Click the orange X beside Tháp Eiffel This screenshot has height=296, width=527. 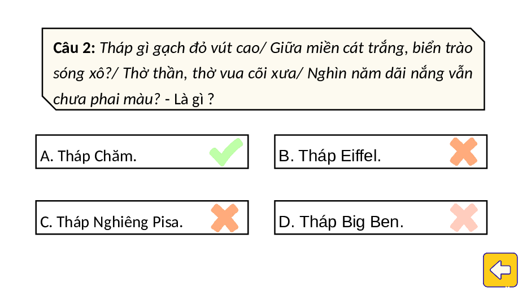pos(464,152)
